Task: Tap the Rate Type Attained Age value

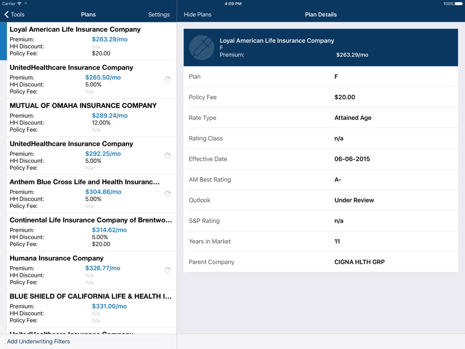Action: (x=353, y=118)
